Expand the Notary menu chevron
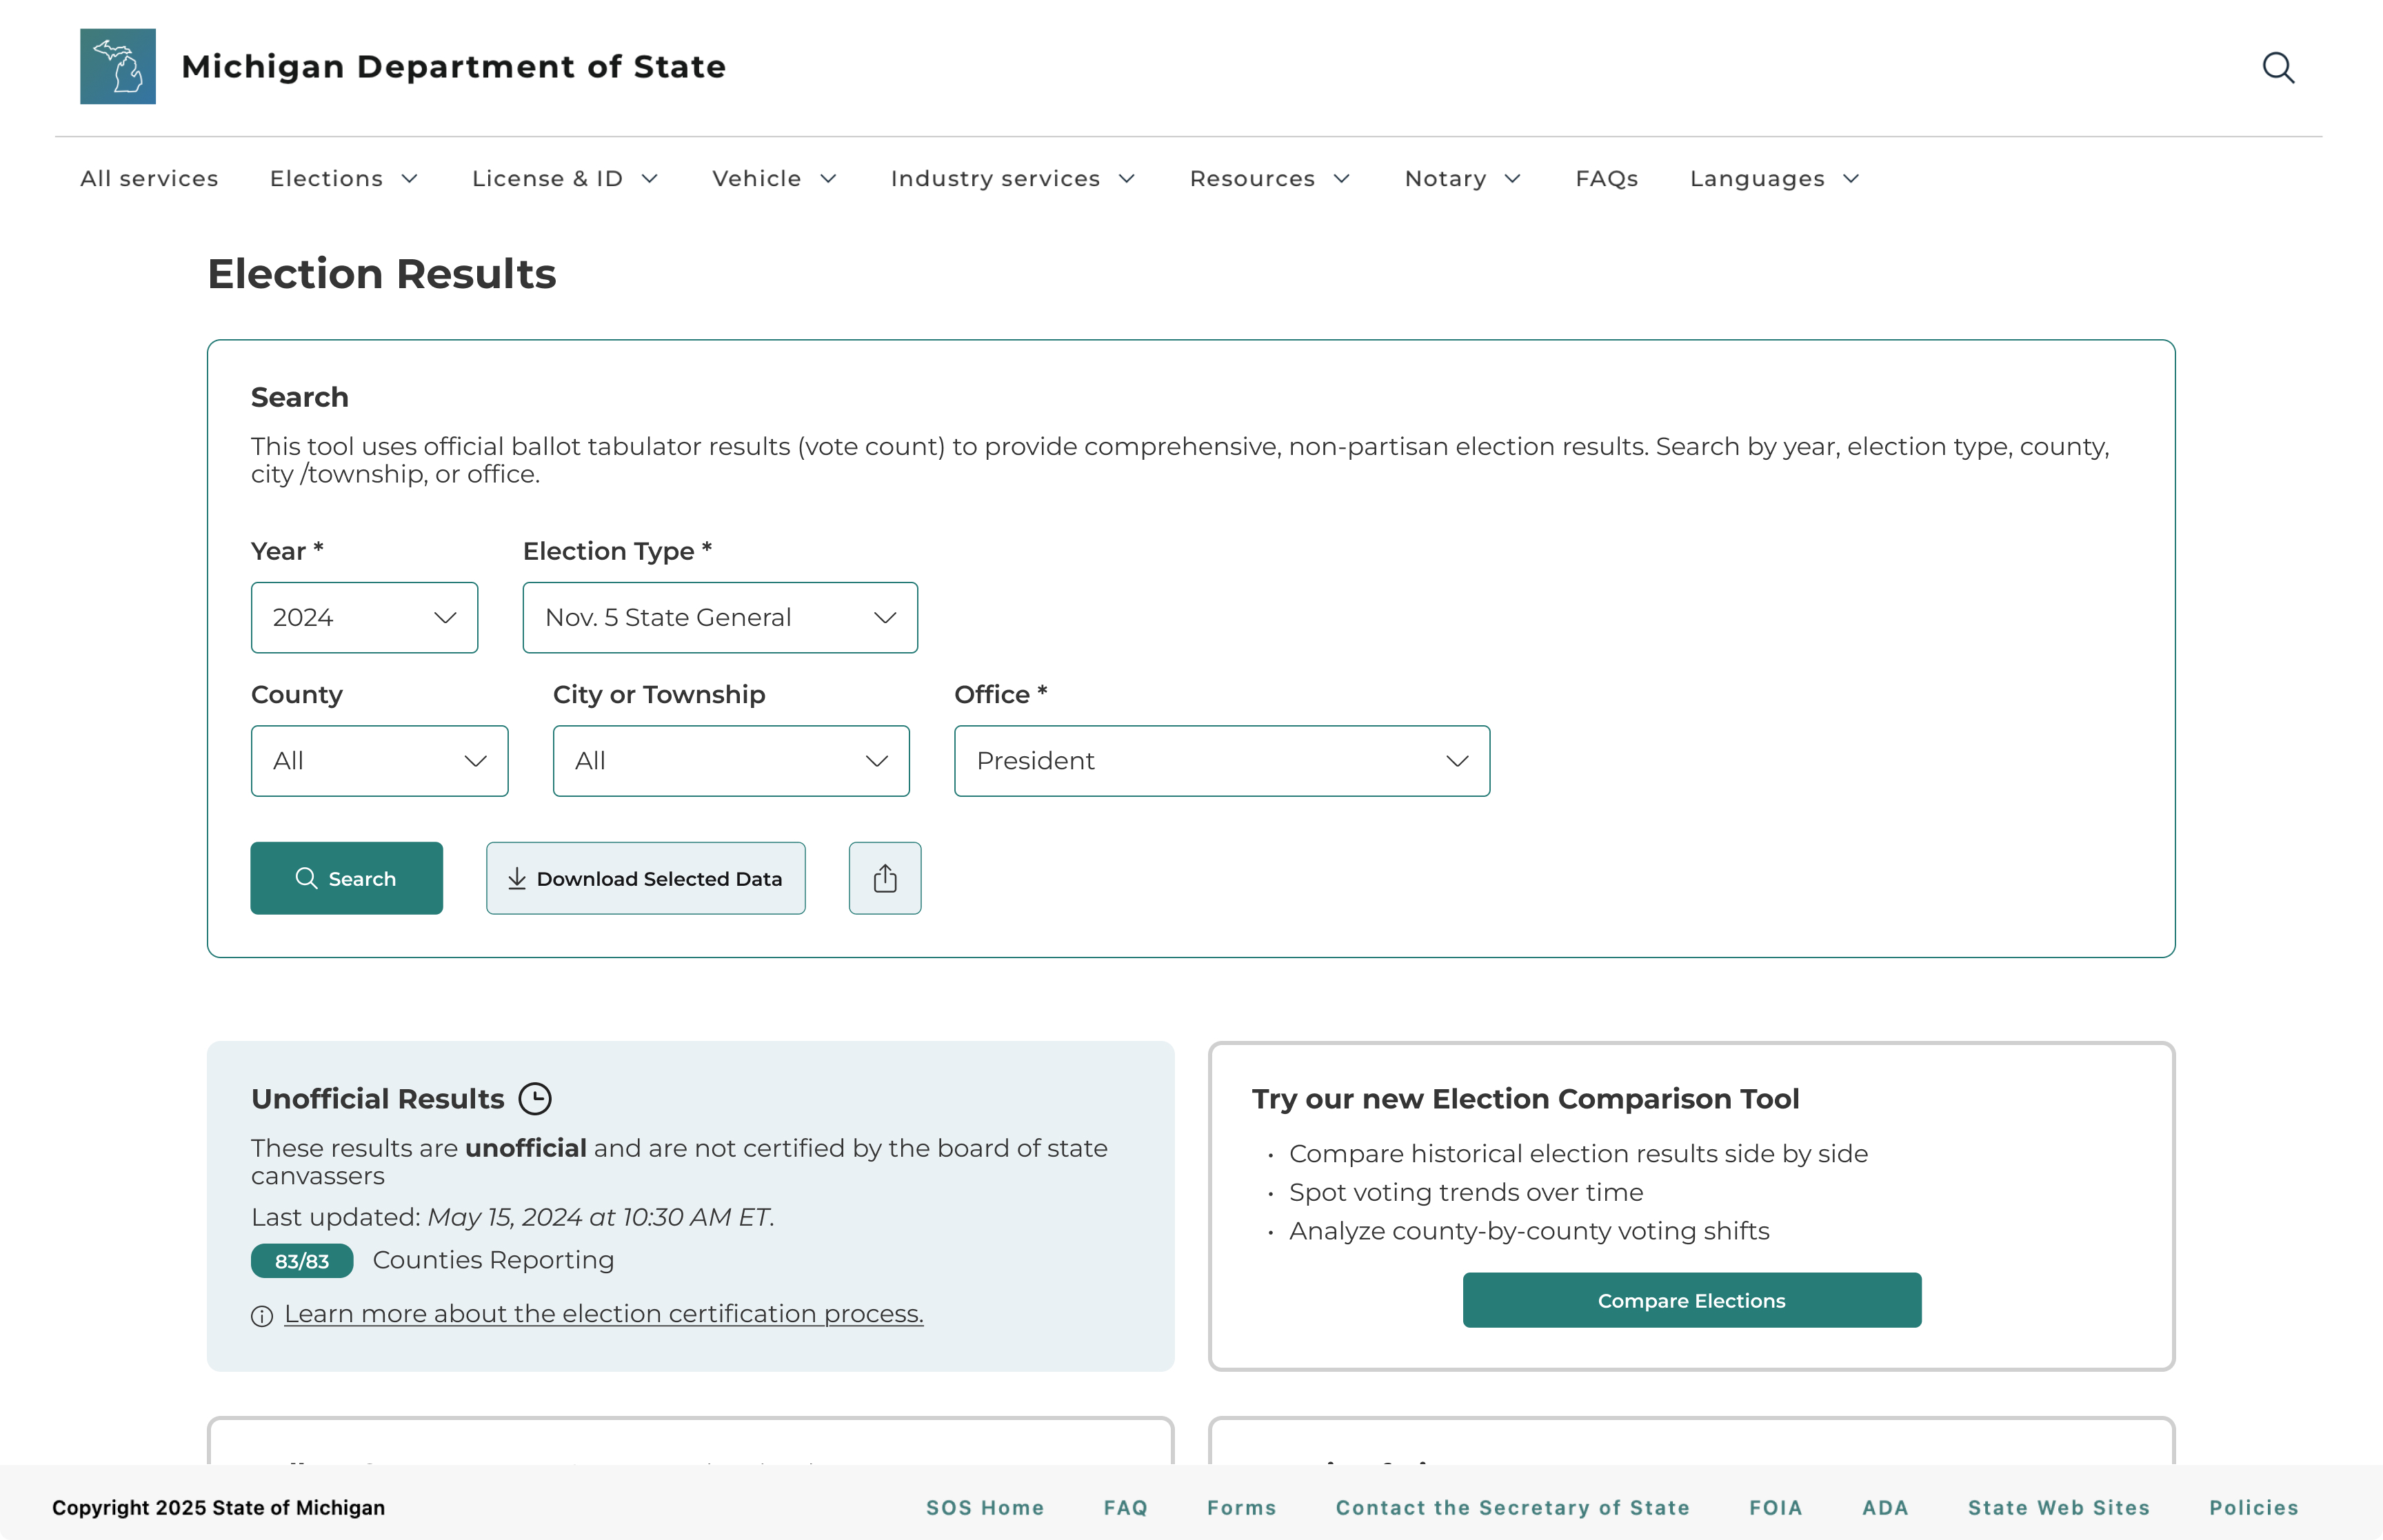Image resolution: width=2383 pixels, height=1540 pixels. click(x=1512, y=179)
